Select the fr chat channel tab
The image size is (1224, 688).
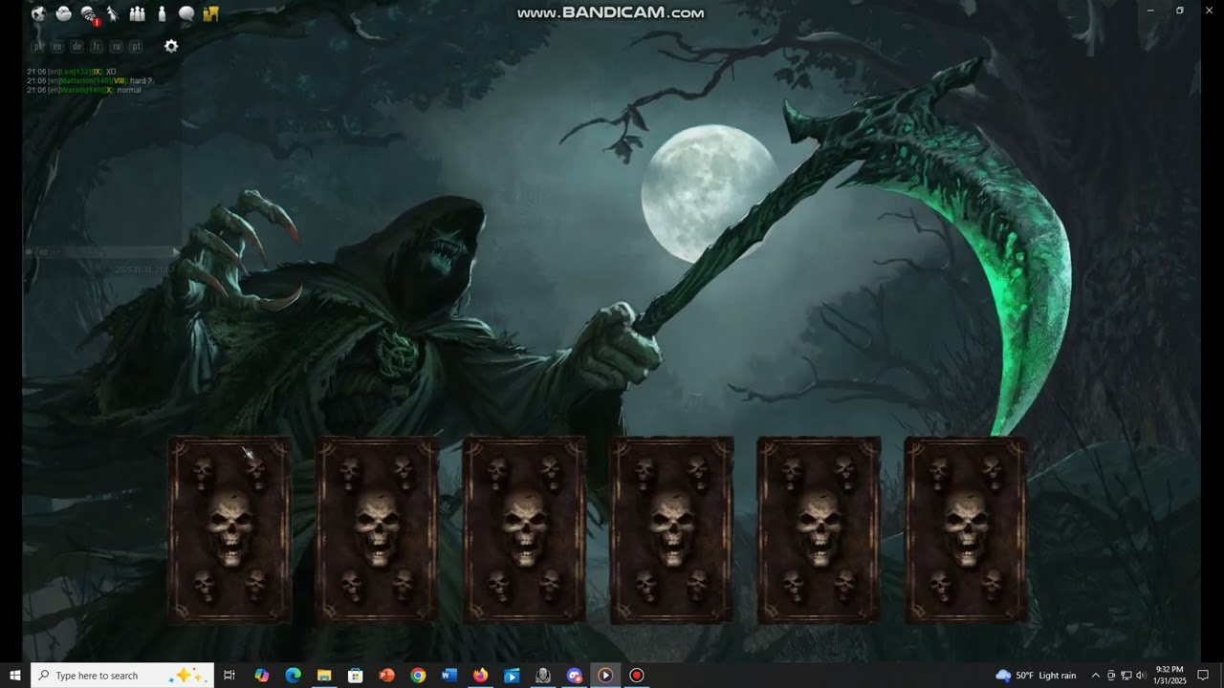point(97,46)
